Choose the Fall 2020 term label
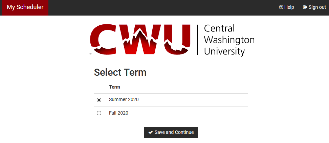Viewport: 329px width, 143px height. tap(118, 113)
